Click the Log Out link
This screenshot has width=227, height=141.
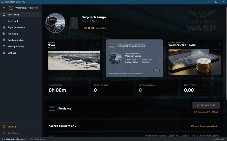click(12, 127)
